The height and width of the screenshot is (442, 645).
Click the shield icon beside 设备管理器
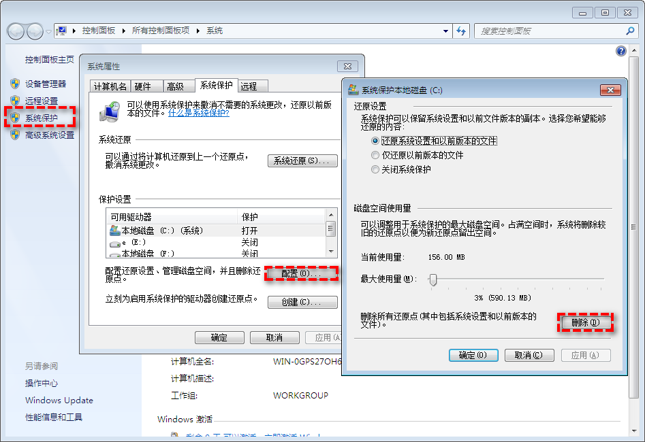point(15,84)
